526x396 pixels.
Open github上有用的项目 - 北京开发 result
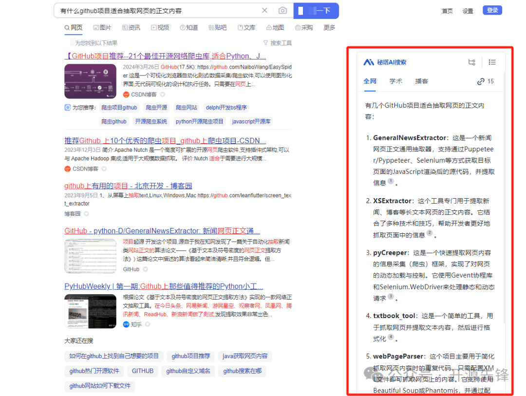coord(128,186)
